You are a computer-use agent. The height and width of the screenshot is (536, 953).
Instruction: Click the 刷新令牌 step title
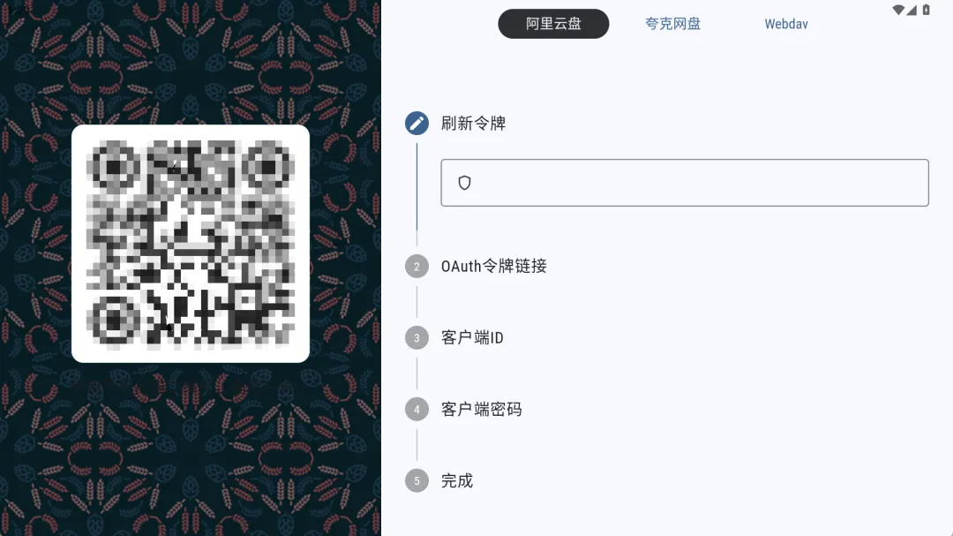[x=474, y=124]
